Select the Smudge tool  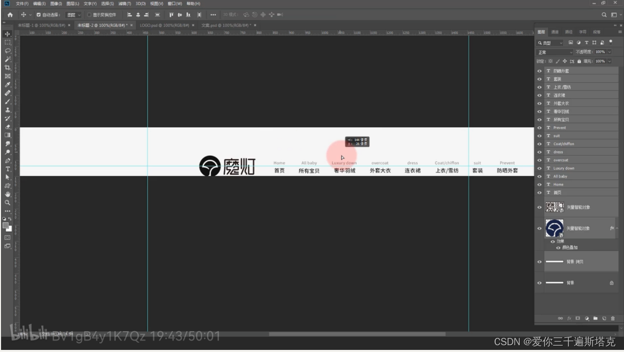[7, 144]
